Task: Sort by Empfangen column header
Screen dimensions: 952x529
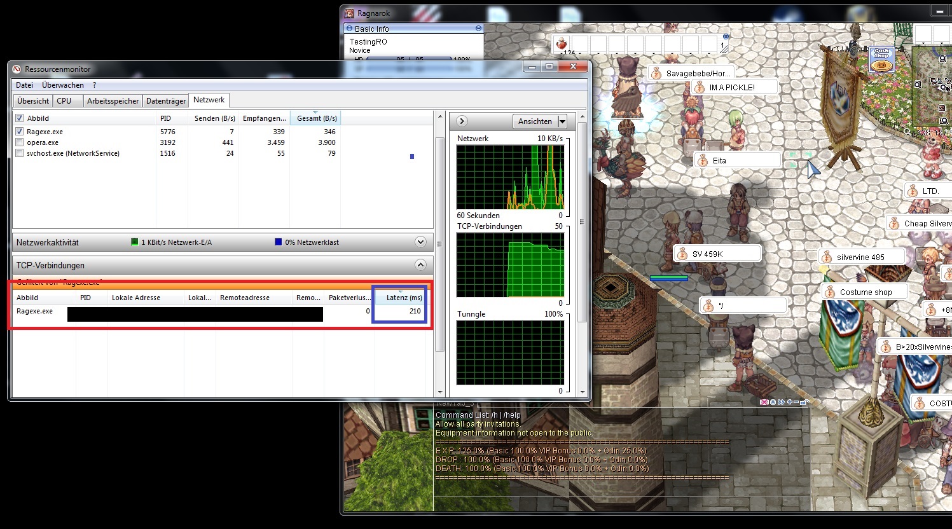Action: coord(264,118)
